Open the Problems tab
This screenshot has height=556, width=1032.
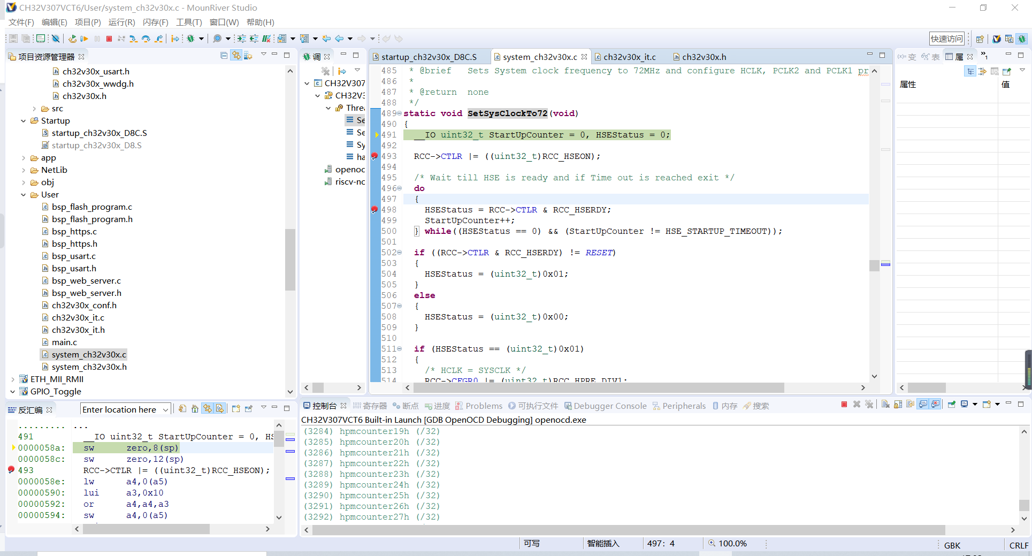479,406
